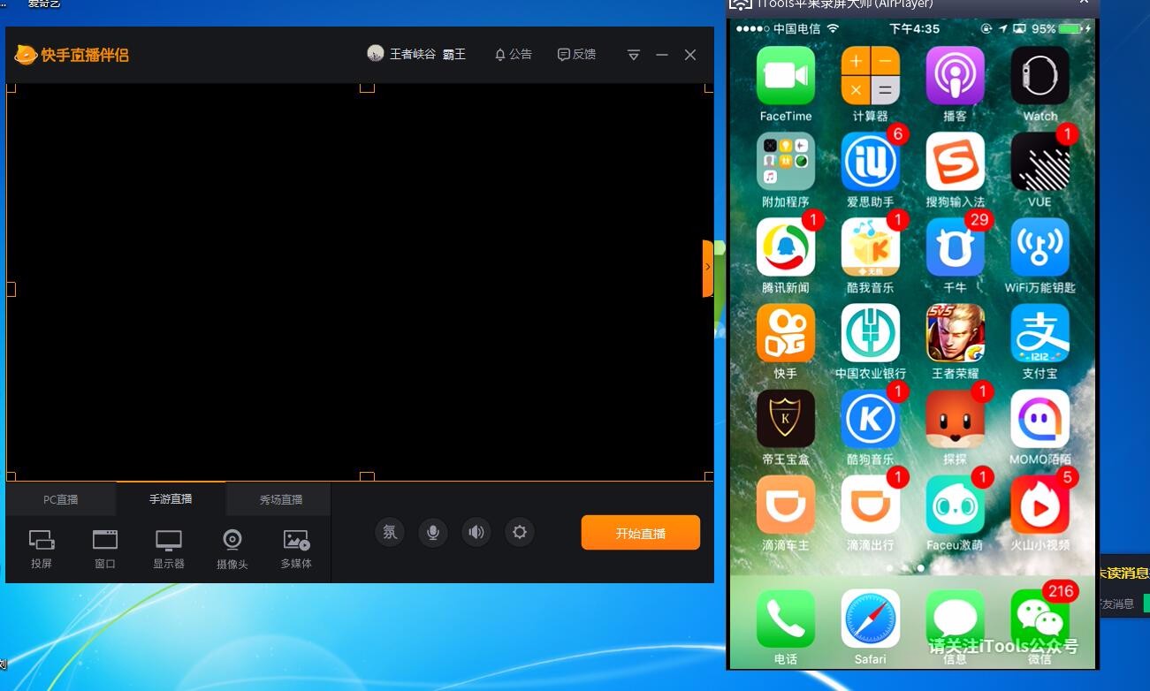This screenshot has width=1150, height=691.
Task: Open live settings with the gear icon
Action: 520,532
